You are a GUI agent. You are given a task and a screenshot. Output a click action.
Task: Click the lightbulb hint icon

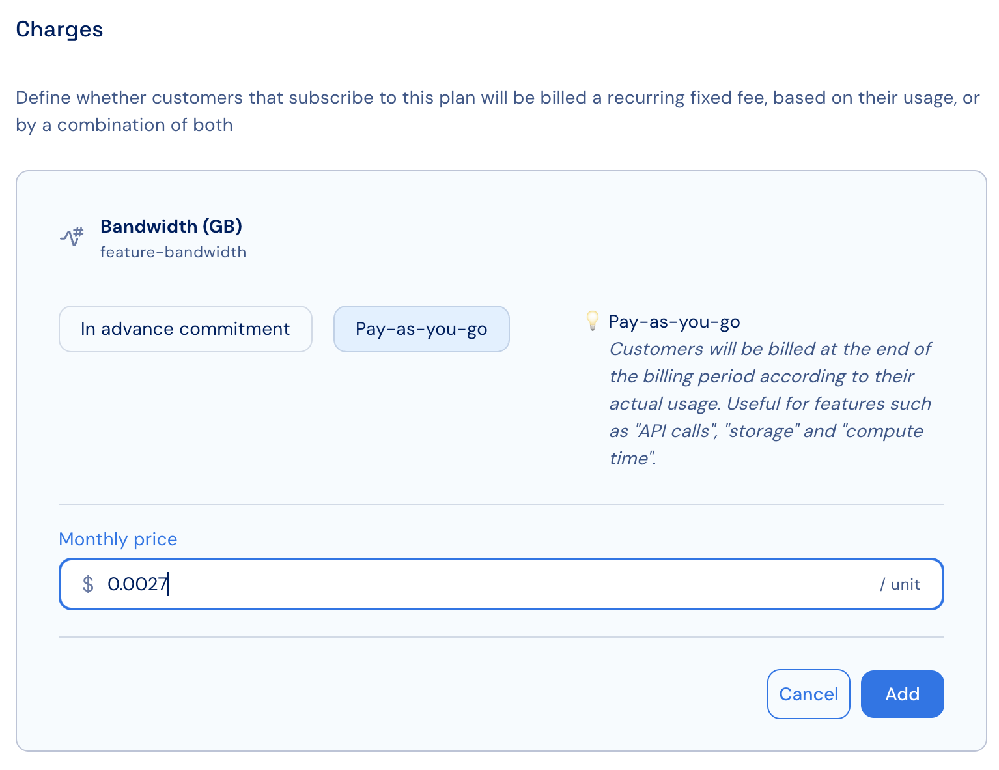592,321
